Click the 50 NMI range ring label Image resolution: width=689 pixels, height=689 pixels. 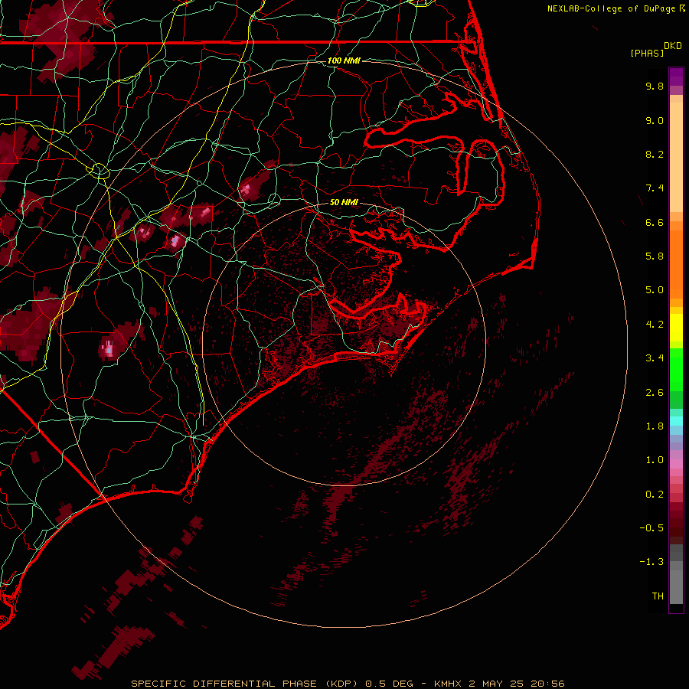click(x=344, y=202)
